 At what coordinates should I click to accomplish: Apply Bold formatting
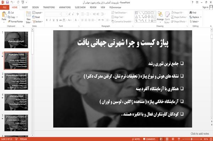(x=47, y=20)
